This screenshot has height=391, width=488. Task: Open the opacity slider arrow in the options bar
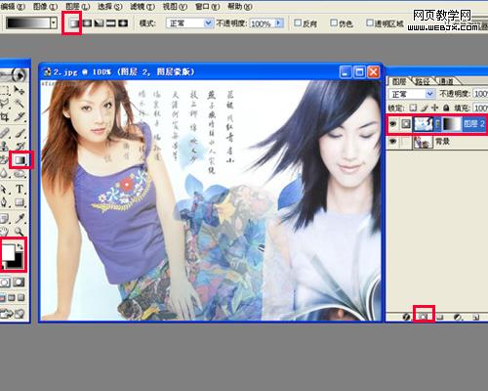pyautogui.click(x=278, y=23)
